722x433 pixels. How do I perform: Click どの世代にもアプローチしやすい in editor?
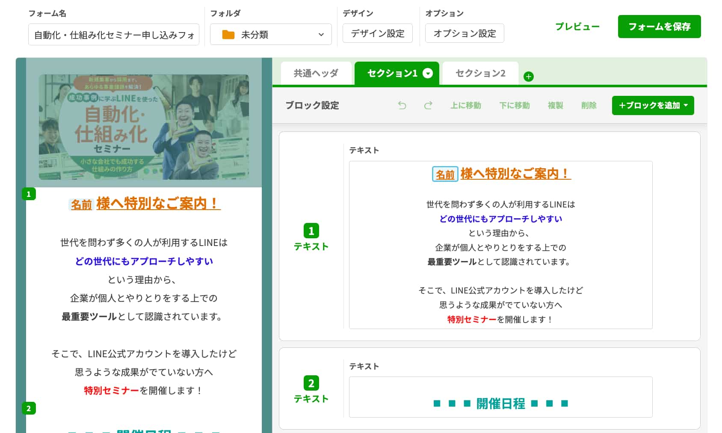click(x=500, y=219)
